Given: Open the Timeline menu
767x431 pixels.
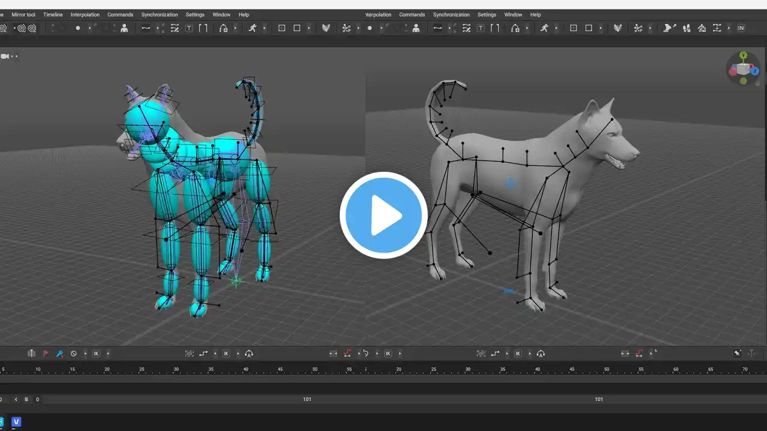Looking at the screenshot, I should click(x=53, y=14).
